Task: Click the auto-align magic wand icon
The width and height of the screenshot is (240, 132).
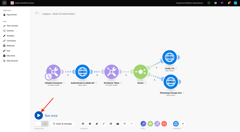Action: [x=104, y=124]
